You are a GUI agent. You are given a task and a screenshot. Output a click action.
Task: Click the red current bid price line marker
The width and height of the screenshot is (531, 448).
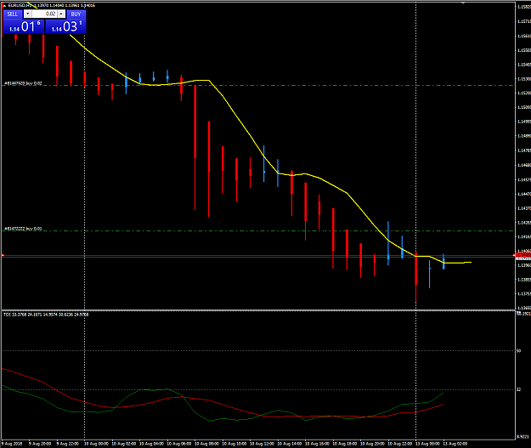click(x=523, y=255)
